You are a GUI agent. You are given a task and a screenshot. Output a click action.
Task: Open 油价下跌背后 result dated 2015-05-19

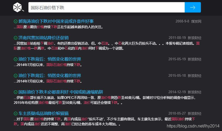[x=50, y=59]
